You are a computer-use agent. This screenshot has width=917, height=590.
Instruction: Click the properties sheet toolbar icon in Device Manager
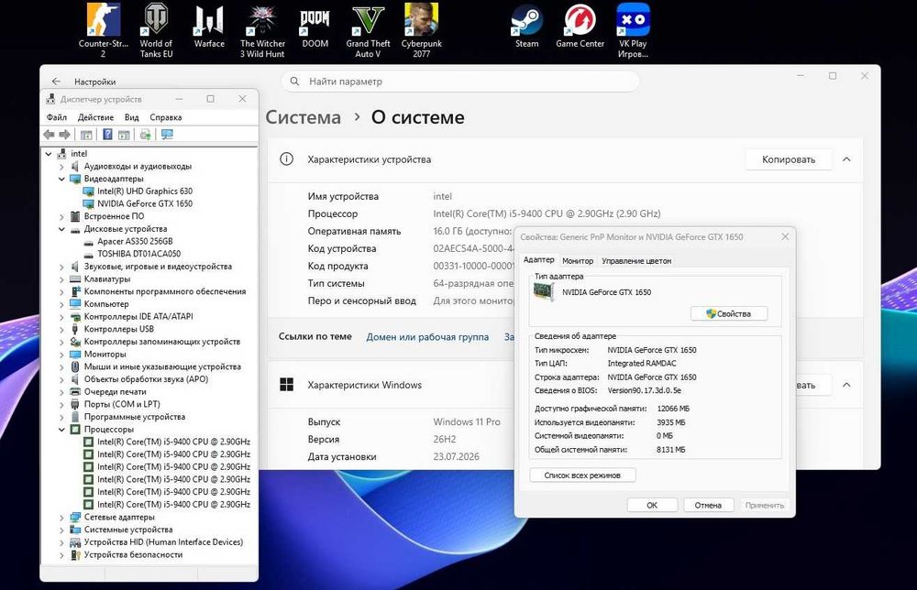coord(124,135)
